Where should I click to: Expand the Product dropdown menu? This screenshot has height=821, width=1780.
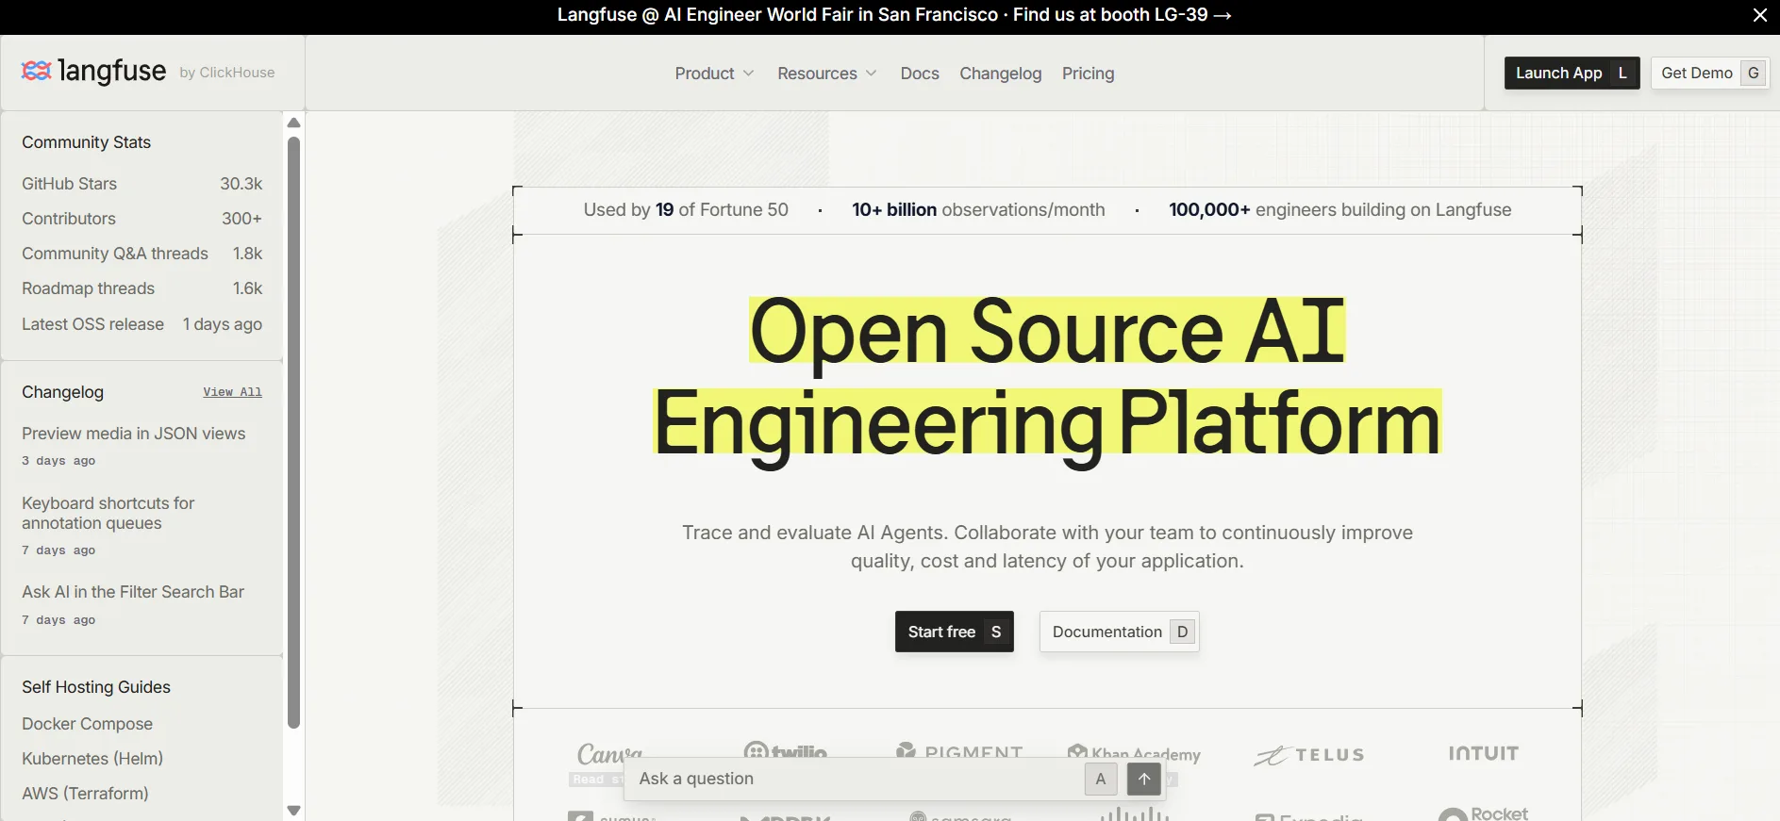pyautogui.click(x=714, y=74)
